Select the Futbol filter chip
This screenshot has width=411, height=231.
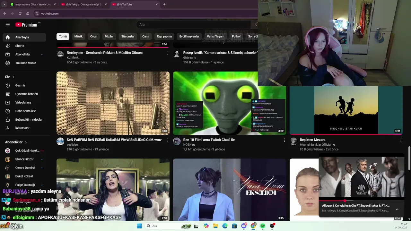tap(236, 36)
